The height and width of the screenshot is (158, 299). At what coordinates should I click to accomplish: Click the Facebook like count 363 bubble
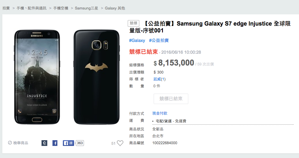[x=80, y=143]
